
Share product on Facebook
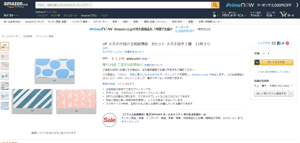(x=279, y=43)
